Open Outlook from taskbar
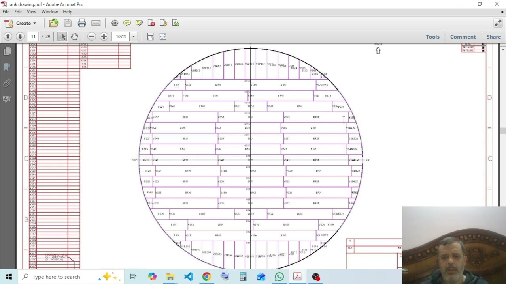 coord(261,277)
